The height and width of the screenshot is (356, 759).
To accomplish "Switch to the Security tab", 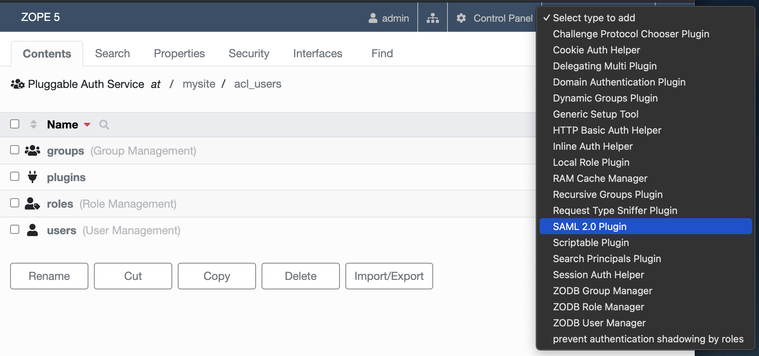I will pyautogui.click(x=249, y=53).
